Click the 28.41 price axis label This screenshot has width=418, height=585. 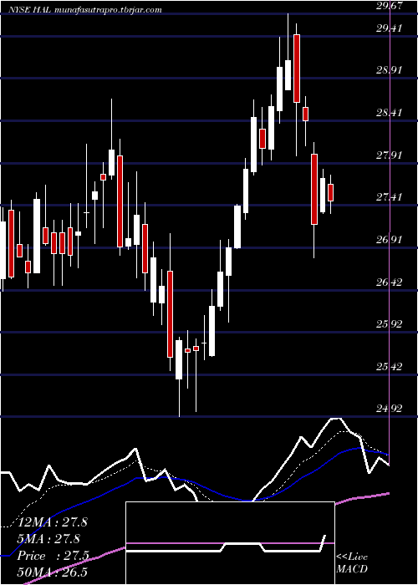[x=390, y=112]
